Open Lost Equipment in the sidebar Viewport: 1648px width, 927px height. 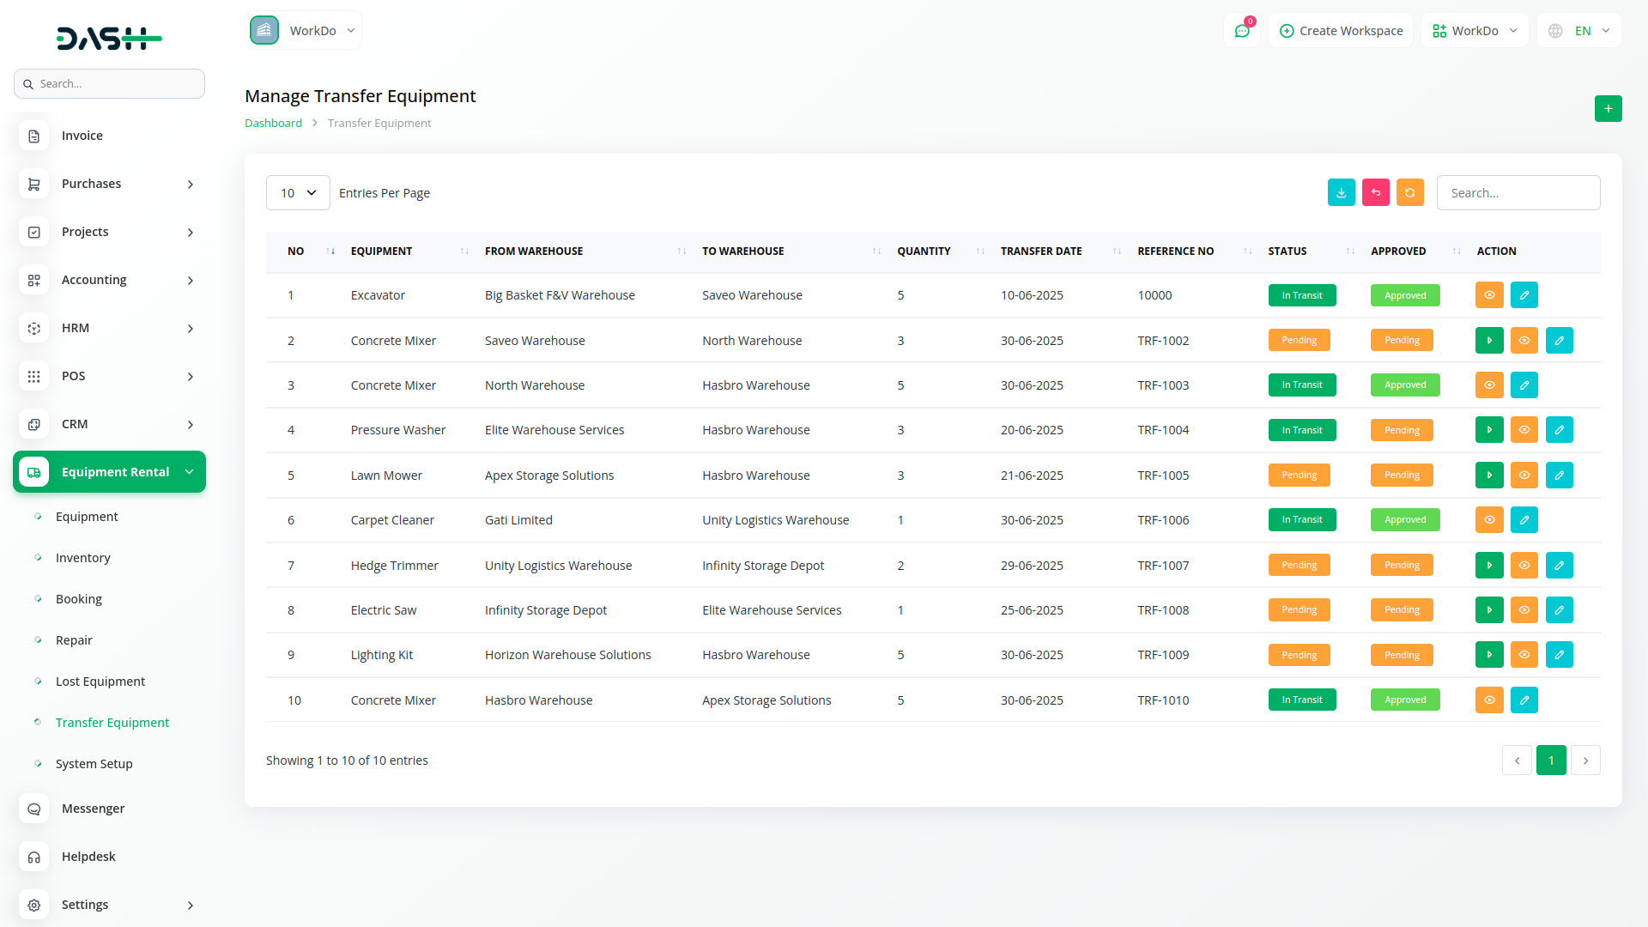click(x=100, y=682)
